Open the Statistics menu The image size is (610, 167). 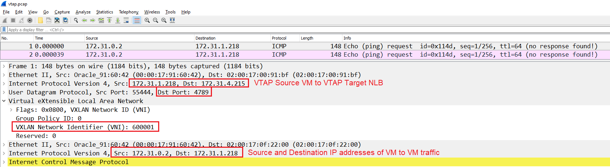[x=105, y=12]
